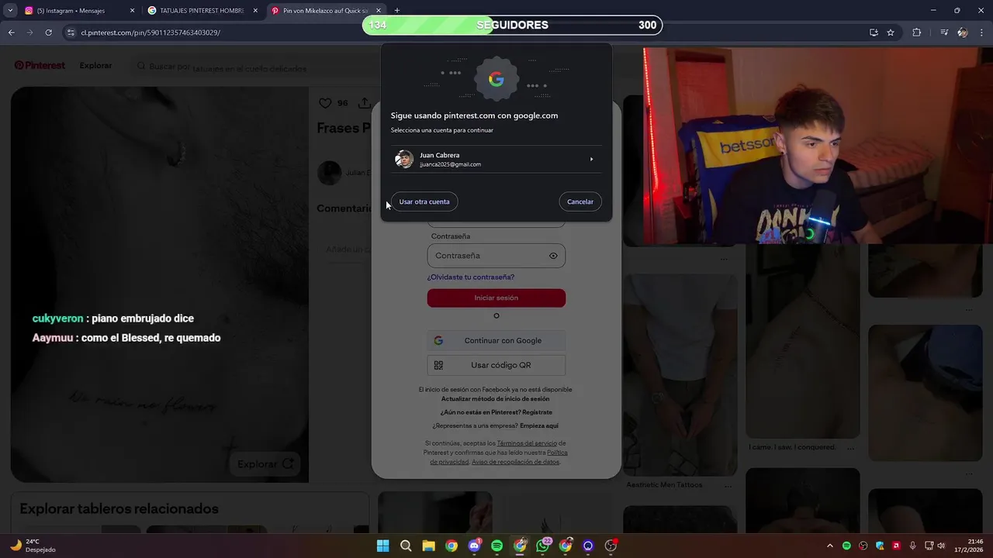Open Actualizar método de inicio de sesión
The height and width of the screenshot is (558, 993).
tap(496, 398)
